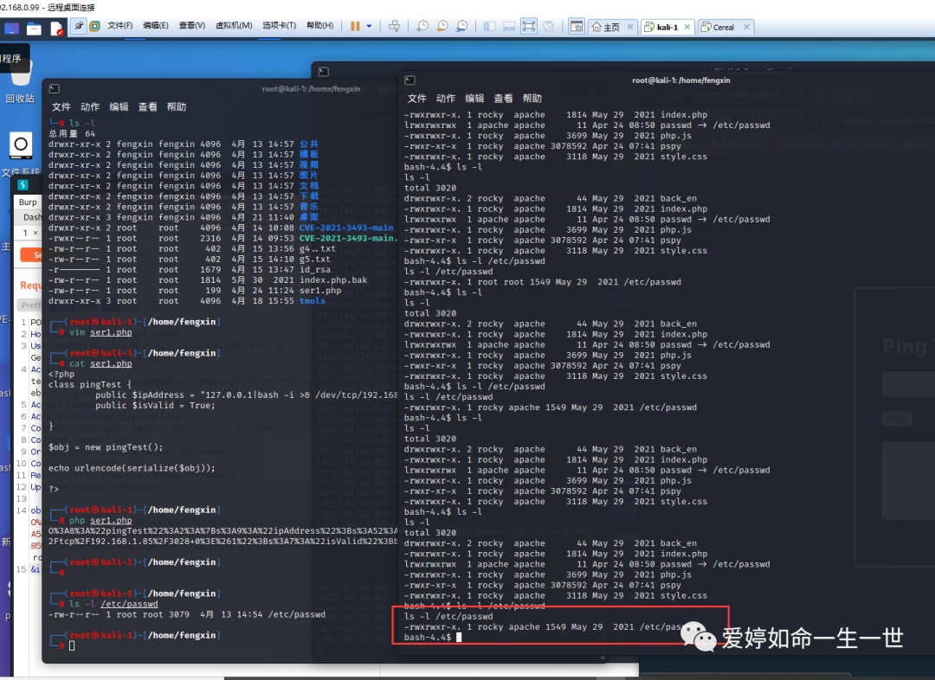935x680 pixels.
Task: Open the 查看(V) menu in the VMware toolbar
Action: (x=191, y=26)
